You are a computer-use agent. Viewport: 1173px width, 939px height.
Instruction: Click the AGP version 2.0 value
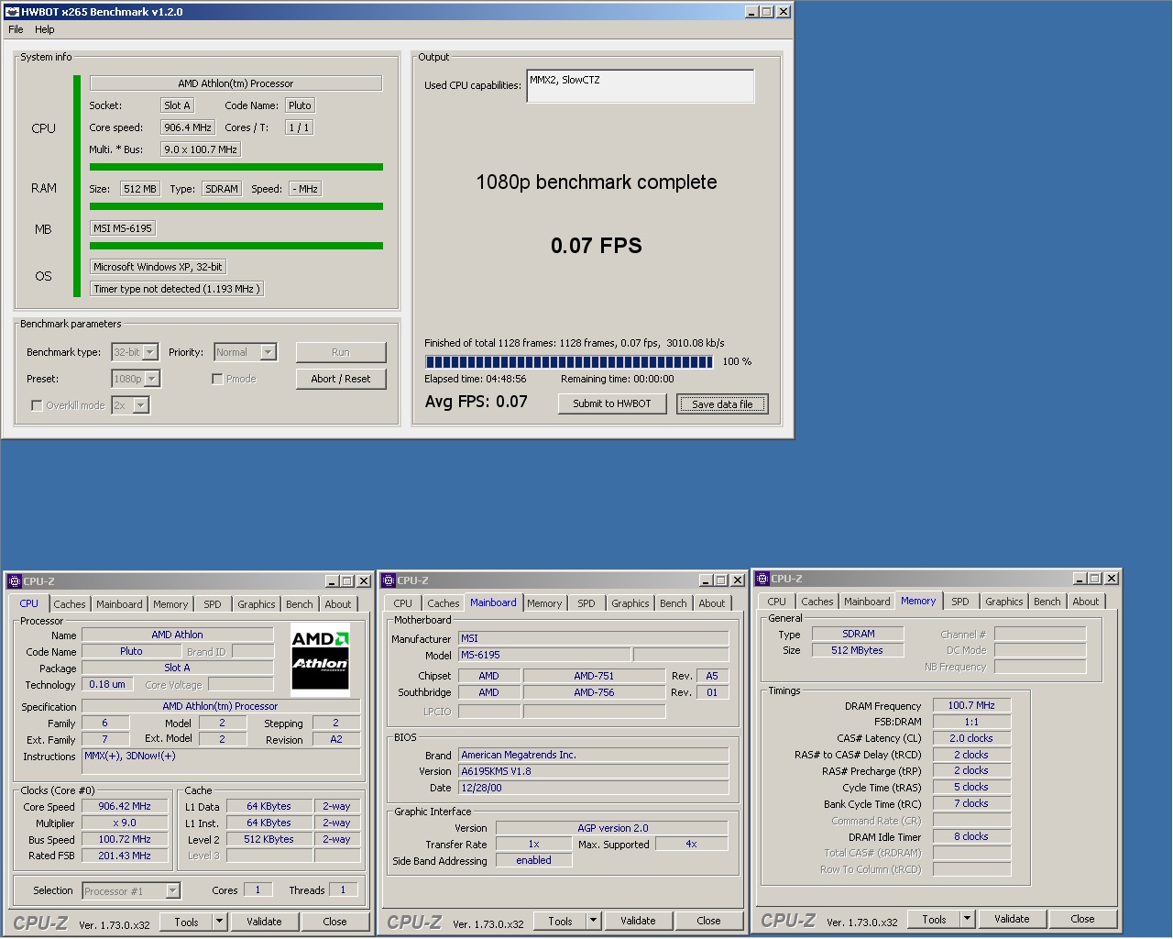(x=612, y=828)
